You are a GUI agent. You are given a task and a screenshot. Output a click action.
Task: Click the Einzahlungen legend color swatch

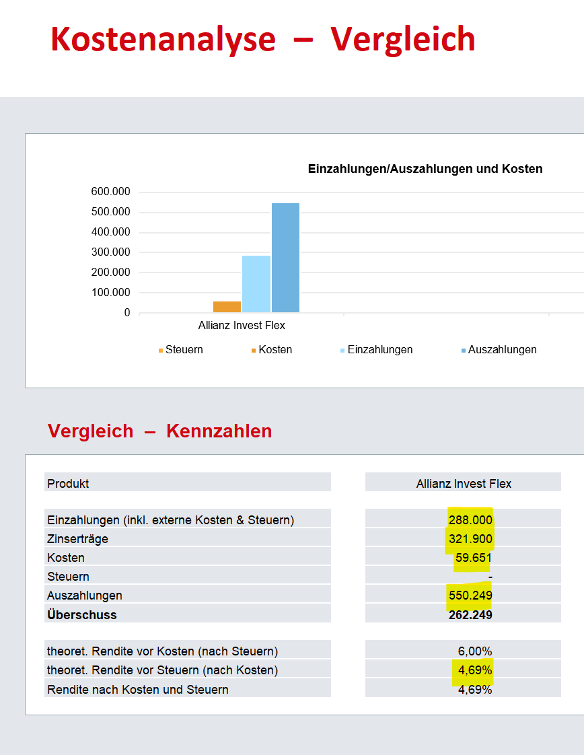[x=342, y=351]
